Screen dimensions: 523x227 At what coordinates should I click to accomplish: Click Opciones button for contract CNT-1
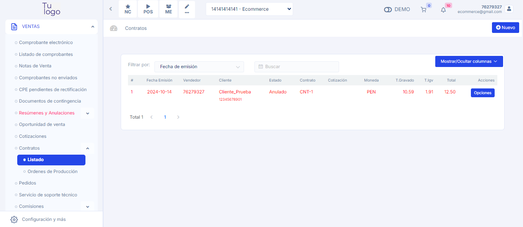point(482,93)
